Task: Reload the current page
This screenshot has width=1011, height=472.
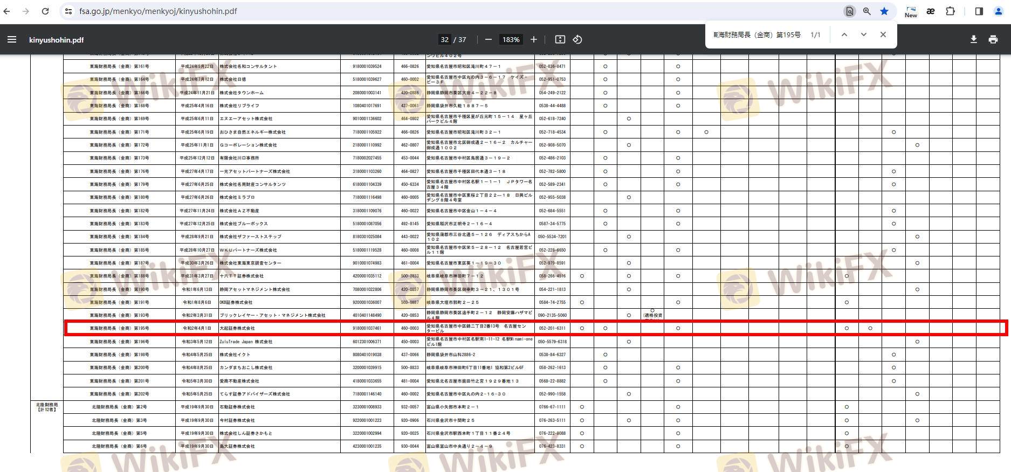Action: pos(45,11)
